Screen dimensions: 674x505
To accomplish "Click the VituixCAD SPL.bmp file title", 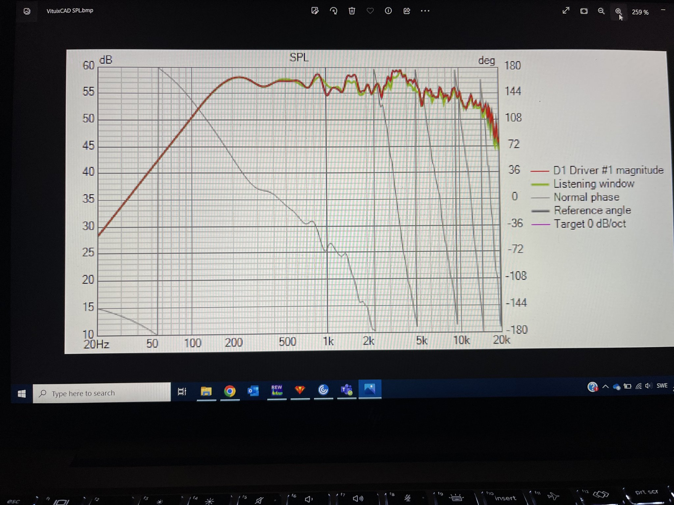I will pos(70,11).
